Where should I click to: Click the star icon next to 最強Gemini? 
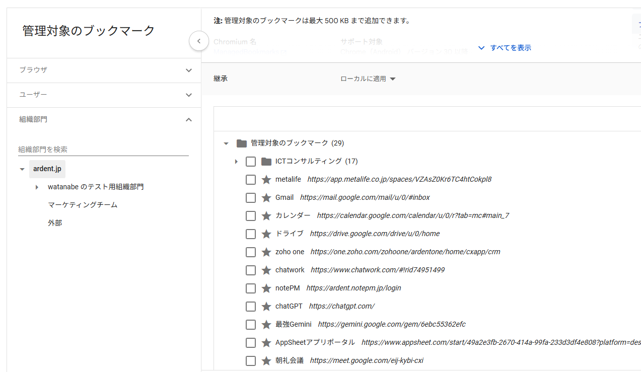(x=266, y=324)
